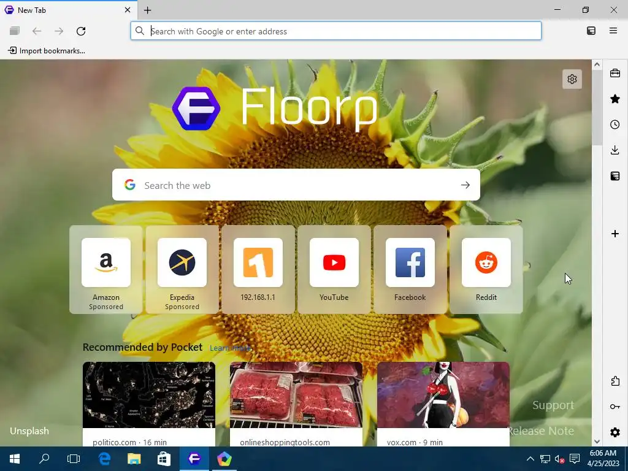Open Windows taskbar search
The image size is (628, 471).
tap(44, 459)
